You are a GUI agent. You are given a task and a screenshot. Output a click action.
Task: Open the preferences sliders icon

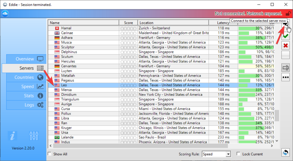34,136
